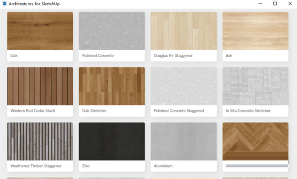This screenshot has width=297, height=179.
Task: Click the 'Ash' card label
Action: point(229,56)
